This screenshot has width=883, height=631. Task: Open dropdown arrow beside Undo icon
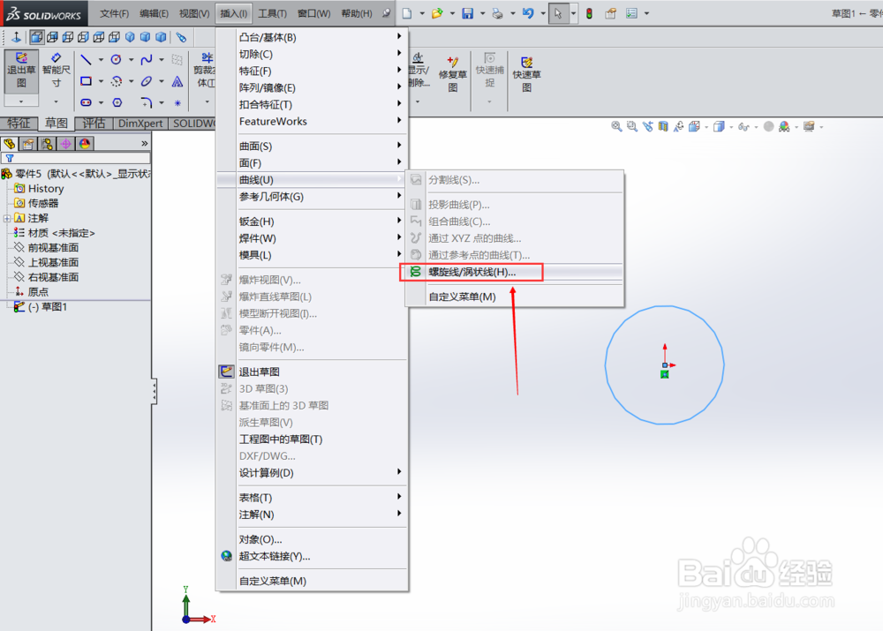click(543, 13)
